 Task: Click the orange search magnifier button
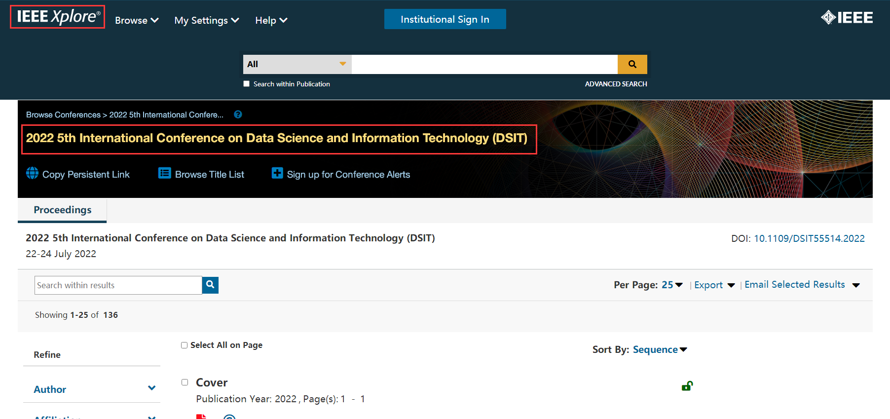(632, 64)
